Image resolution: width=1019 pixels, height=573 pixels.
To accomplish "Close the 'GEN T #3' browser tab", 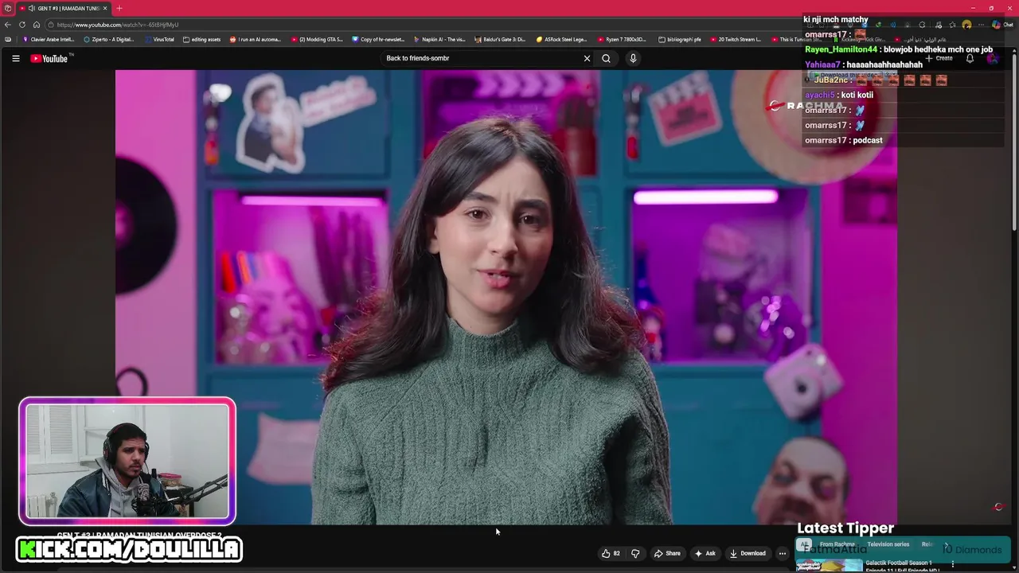I will coord(104,8).
